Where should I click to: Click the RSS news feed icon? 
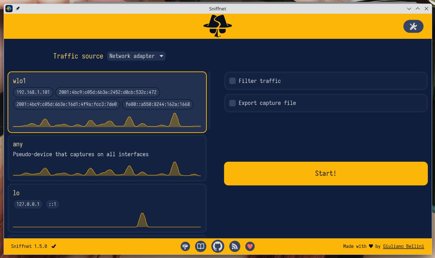[235, 246]
